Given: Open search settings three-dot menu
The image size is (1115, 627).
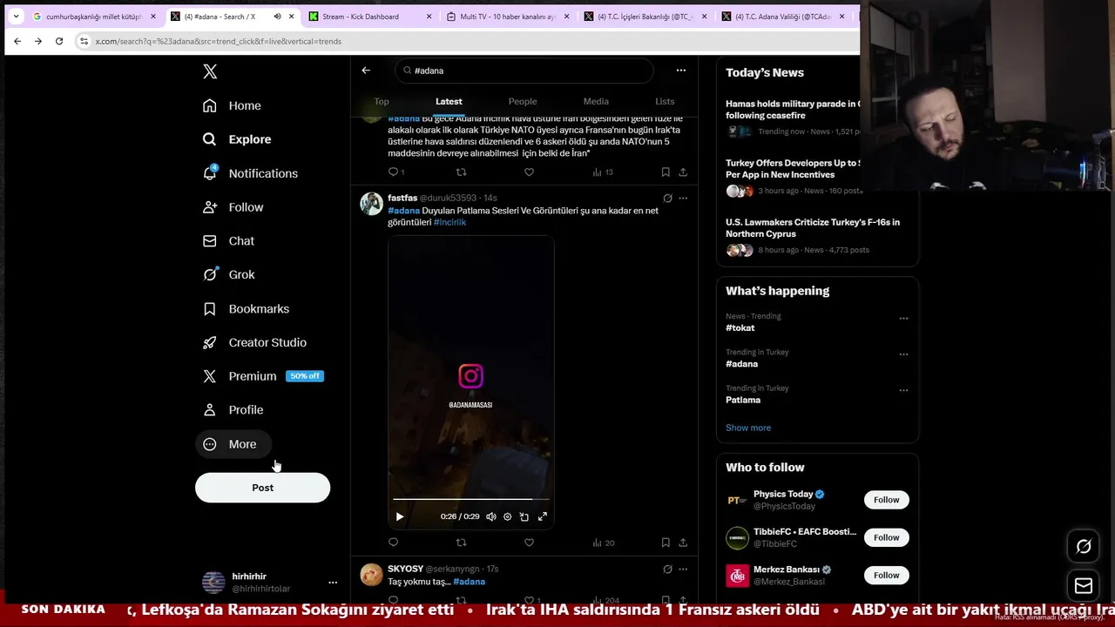Looking at the screenshot, I should coord(681,71).
